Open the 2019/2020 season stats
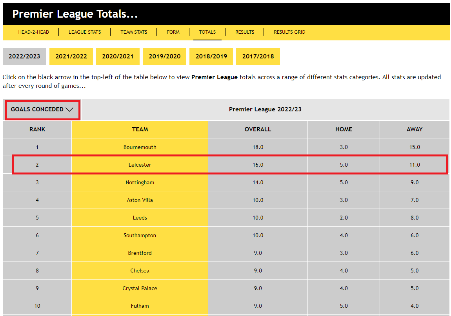 pyautogui.click(x=164, y=56)
